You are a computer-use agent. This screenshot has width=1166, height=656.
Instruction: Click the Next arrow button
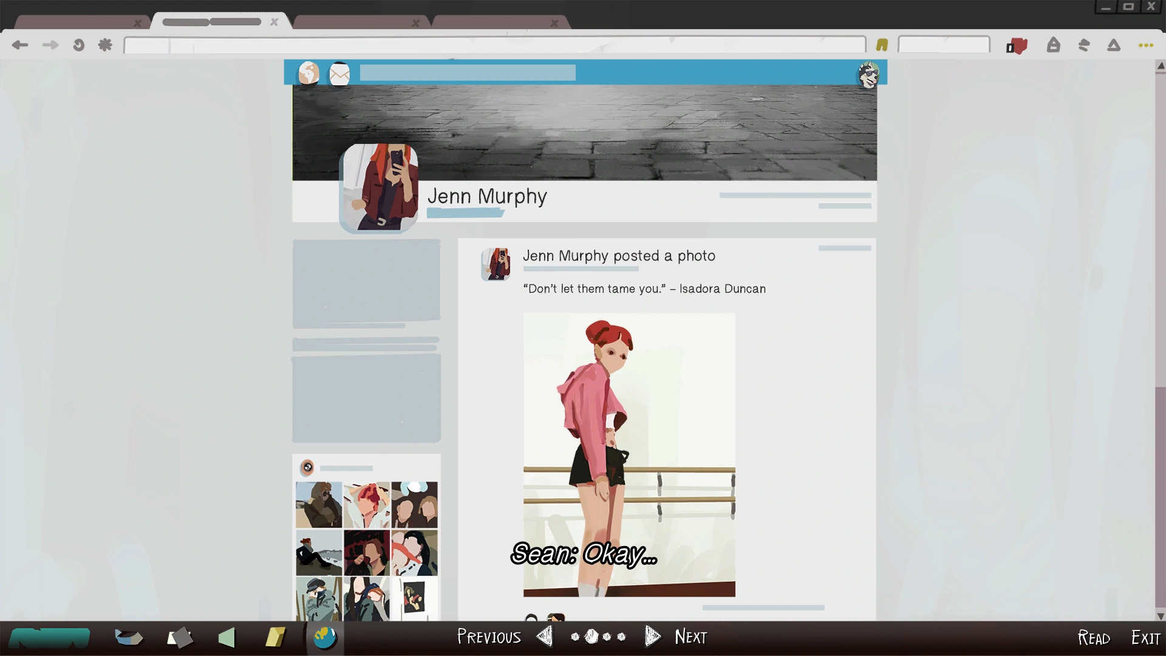pos(653,636)
